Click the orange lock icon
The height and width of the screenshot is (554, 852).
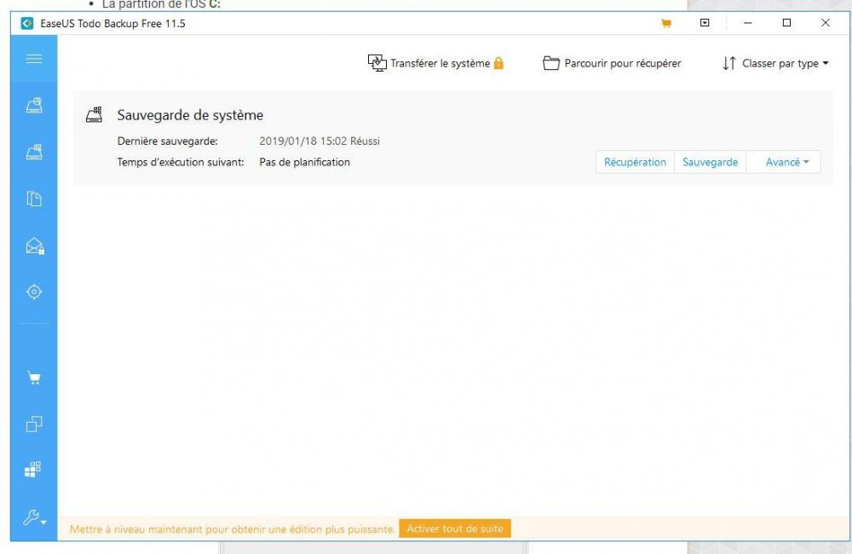tap(498, 63)
